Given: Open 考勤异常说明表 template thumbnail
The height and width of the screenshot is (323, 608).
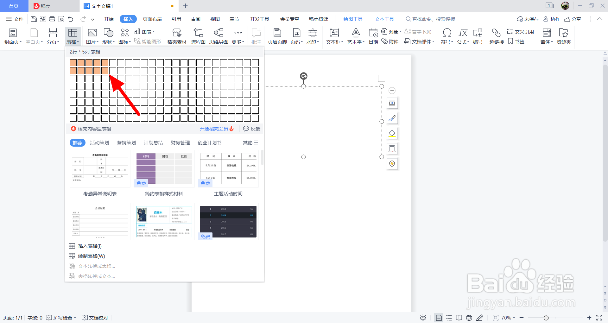Looking at the screenshot, I should (x=100, y=169).
